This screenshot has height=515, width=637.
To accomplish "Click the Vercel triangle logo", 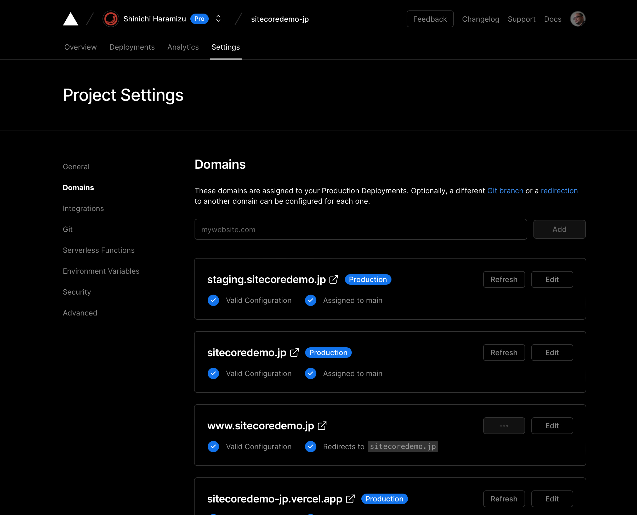I will 70,19.
